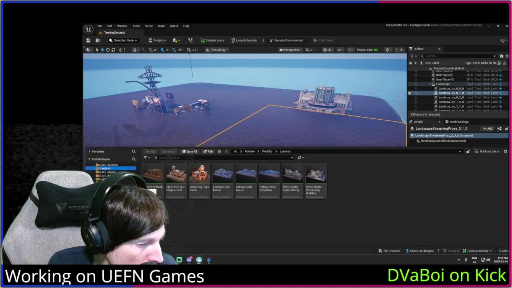Click the Launch Session button
The height and width of the screenshot is (288, 512).
tap(244, 40)
